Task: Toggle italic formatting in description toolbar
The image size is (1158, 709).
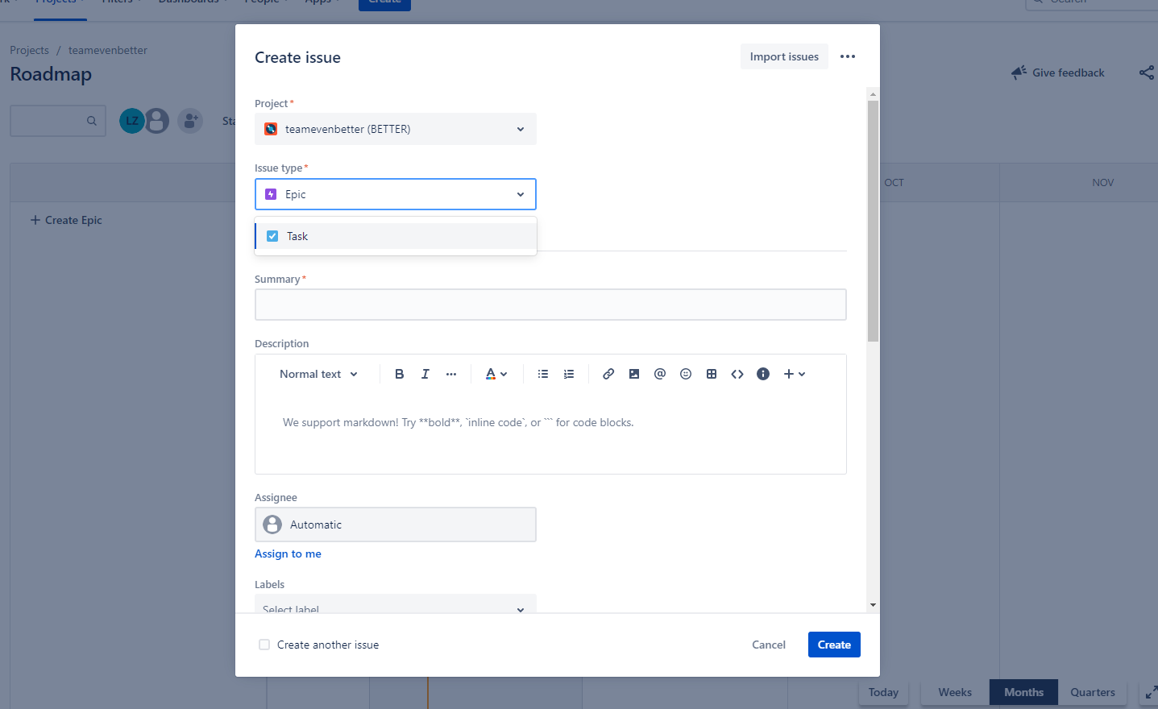Action: 425,374
